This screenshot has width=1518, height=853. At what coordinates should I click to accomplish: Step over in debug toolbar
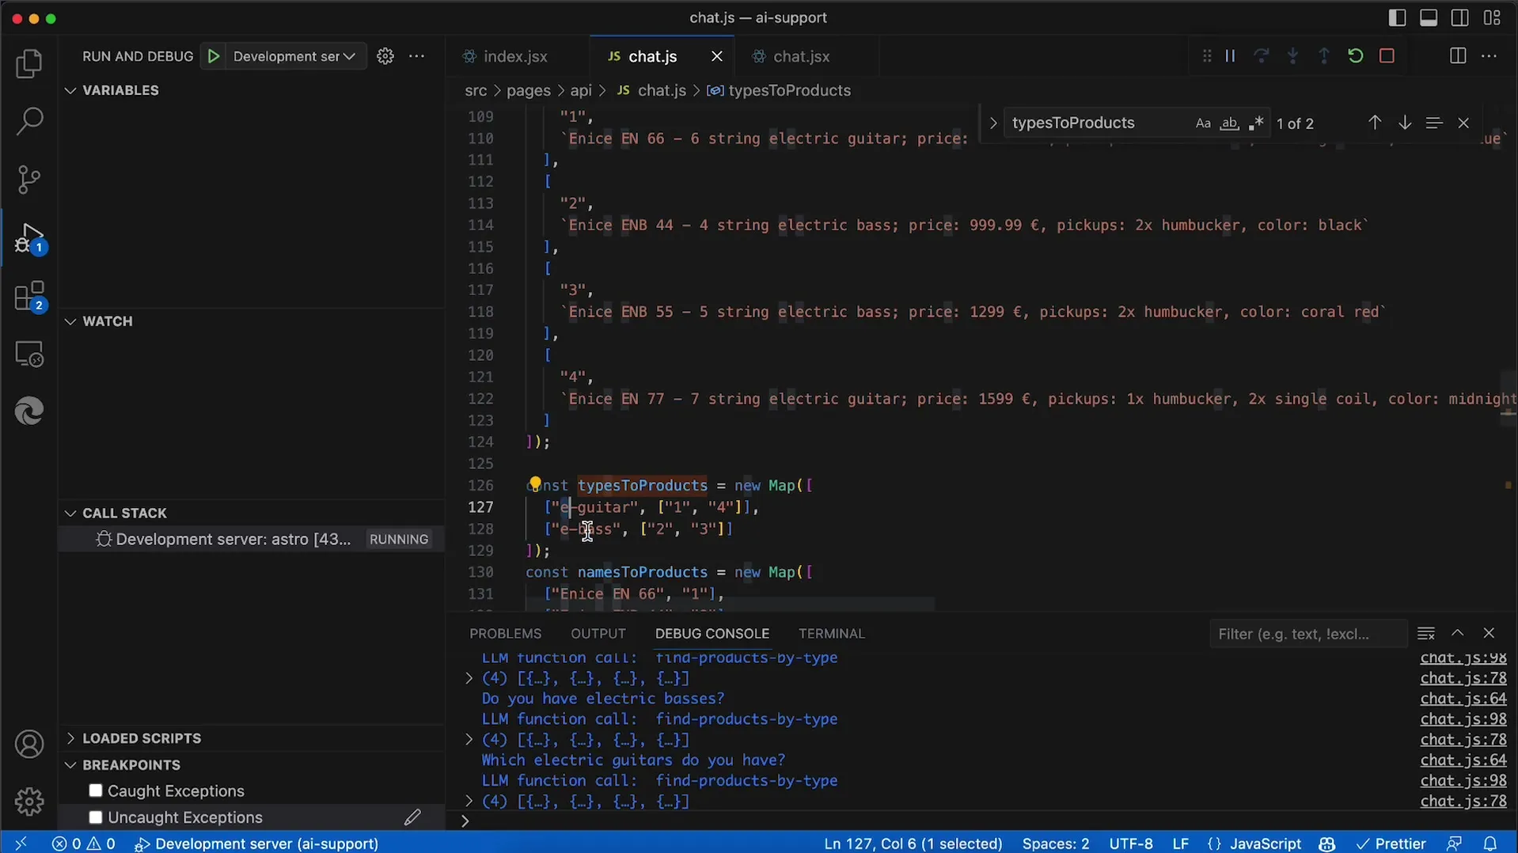point(1262,56)
